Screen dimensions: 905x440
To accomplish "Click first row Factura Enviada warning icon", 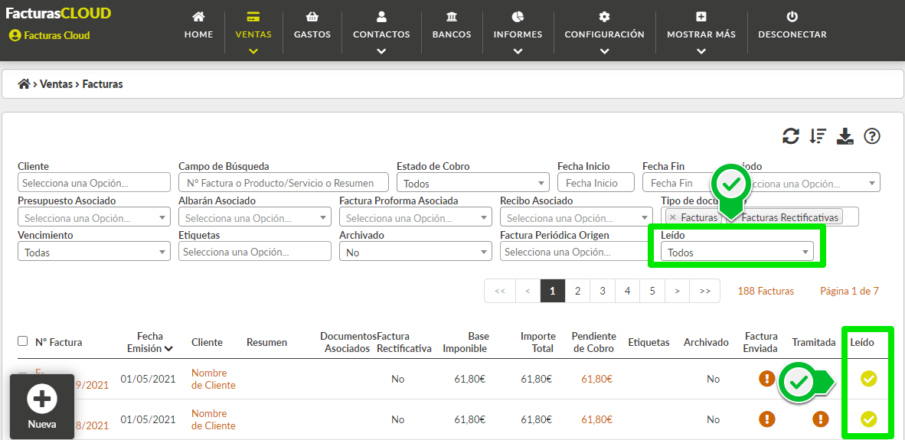I will [x=767, y=379].
